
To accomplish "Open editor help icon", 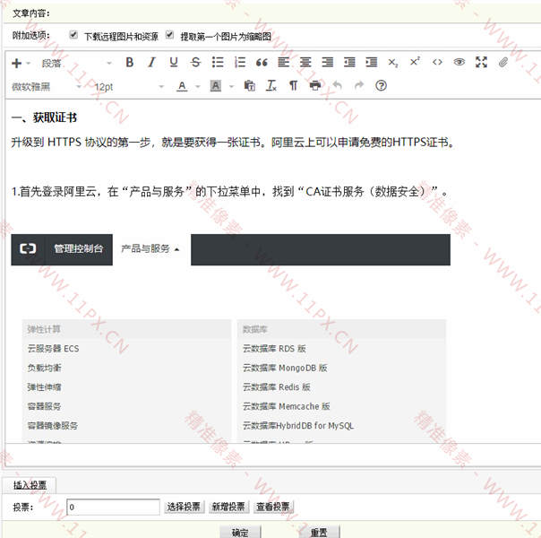I will point(381,86).
